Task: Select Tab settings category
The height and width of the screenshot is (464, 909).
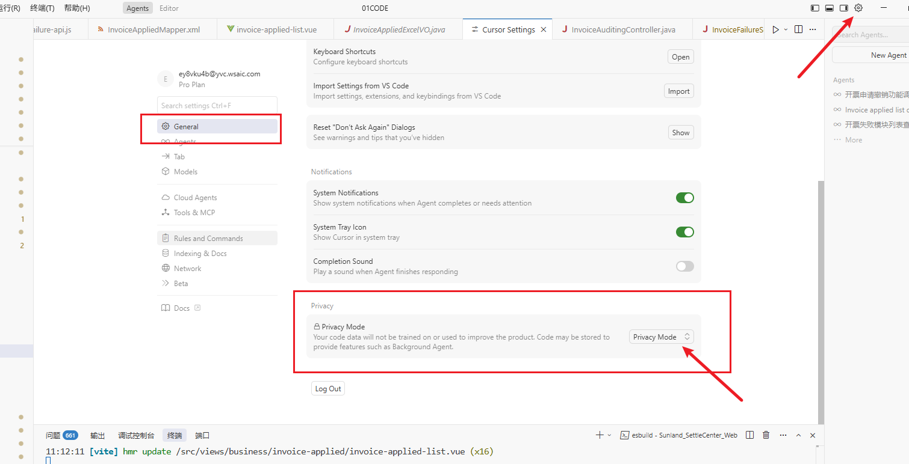Action: 217,156
